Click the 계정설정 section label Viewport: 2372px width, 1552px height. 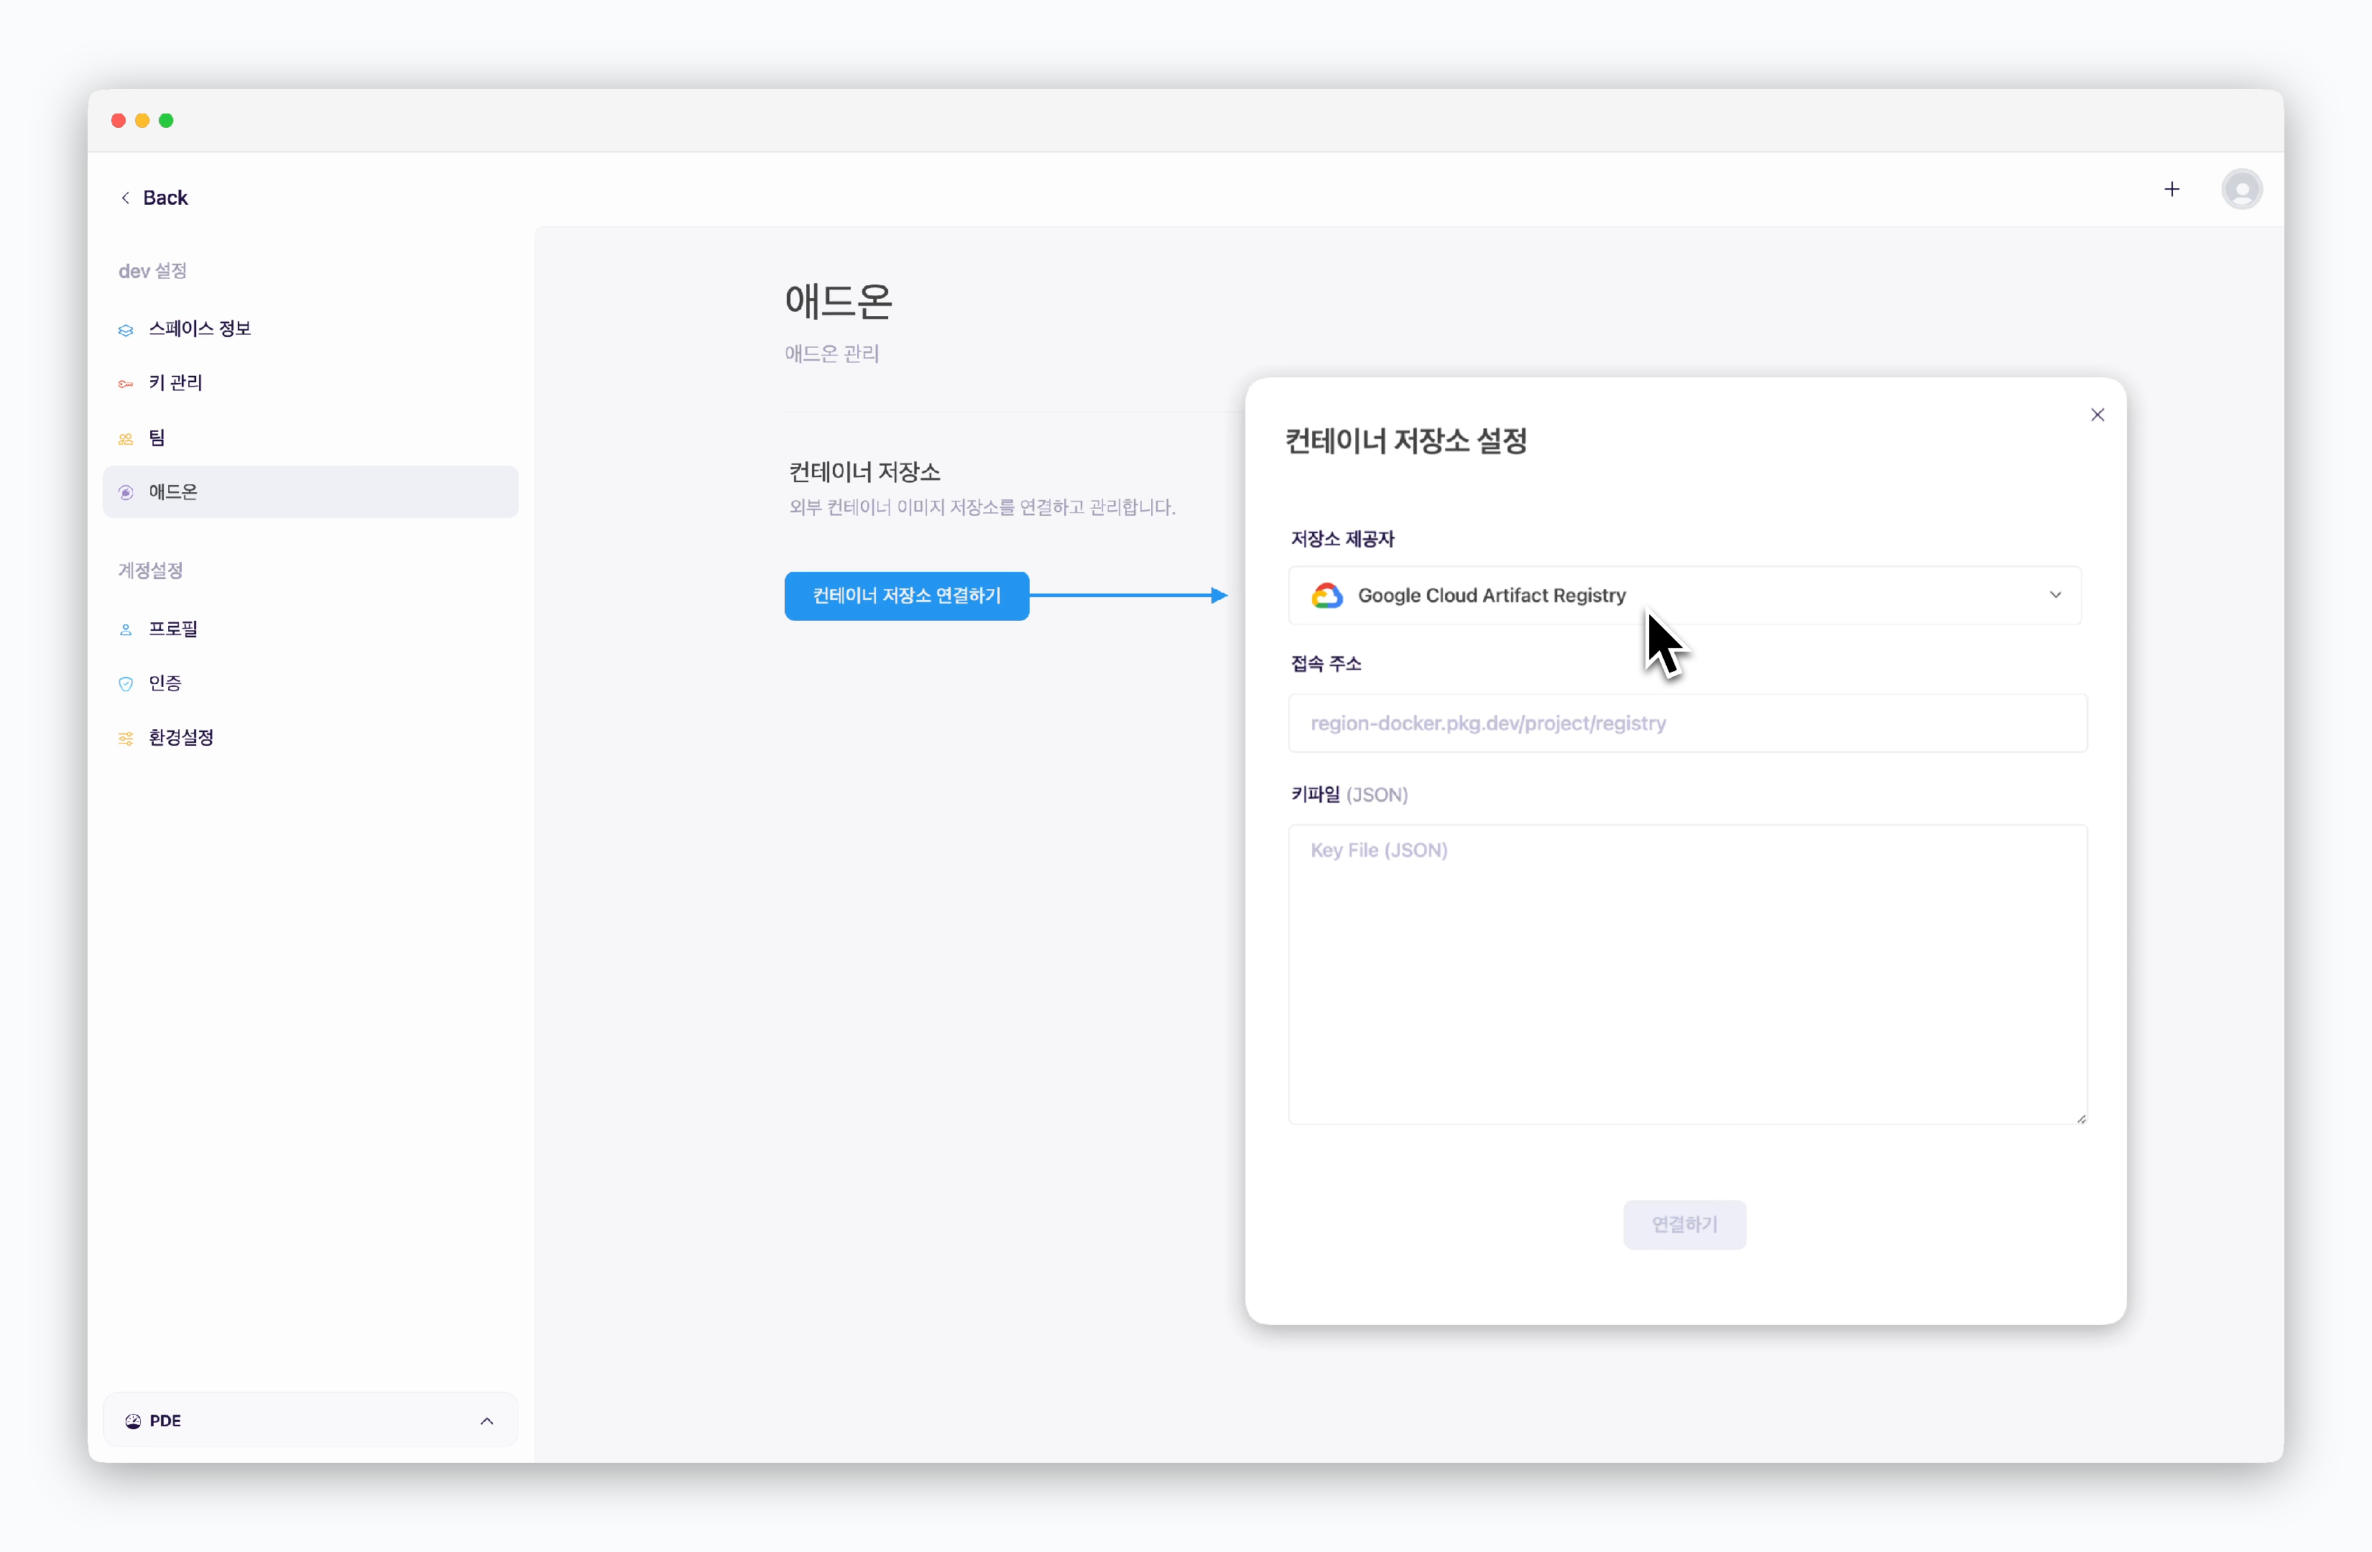(150, 571)
